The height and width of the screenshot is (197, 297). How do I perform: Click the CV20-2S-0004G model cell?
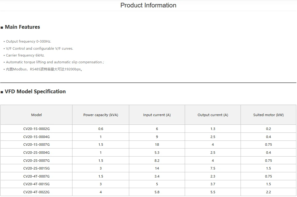click(36, 153)
